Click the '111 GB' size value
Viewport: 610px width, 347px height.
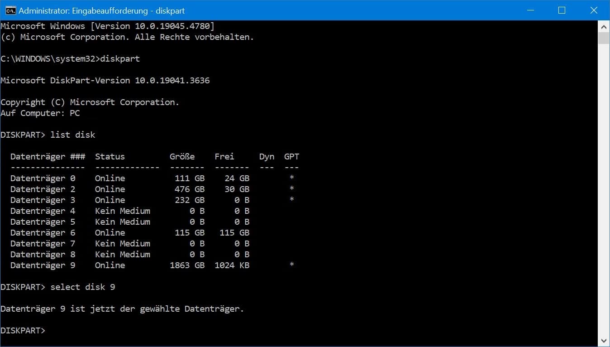[190, 178]
